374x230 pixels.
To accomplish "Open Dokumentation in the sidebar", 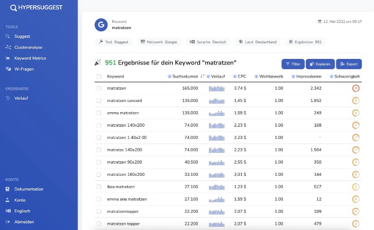I will [x=29, y=189].
